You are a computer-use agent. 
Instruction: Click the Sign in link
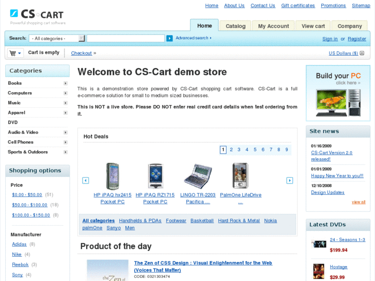tap(330, 39)
